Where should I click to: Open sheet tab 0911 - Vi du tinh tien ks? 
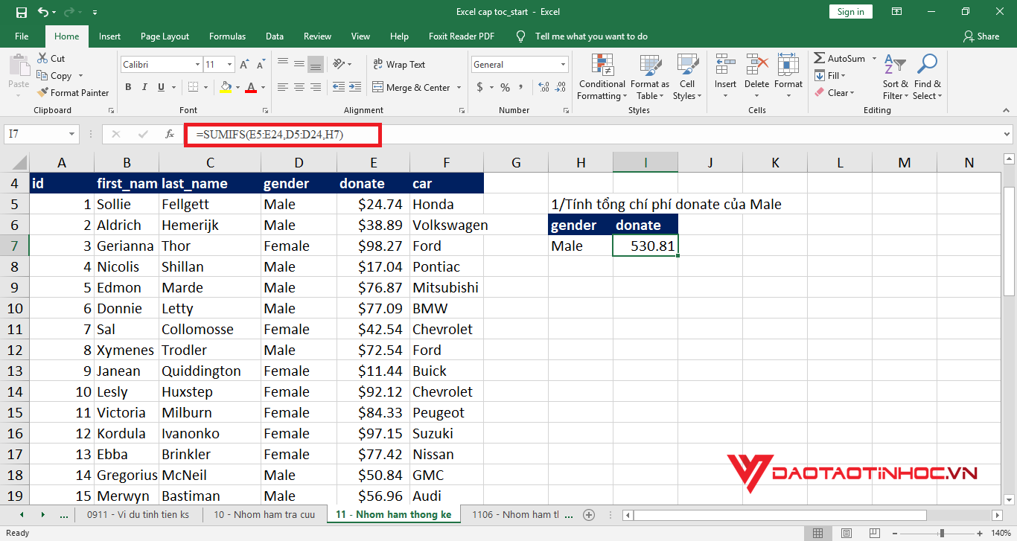click(138, 514)
